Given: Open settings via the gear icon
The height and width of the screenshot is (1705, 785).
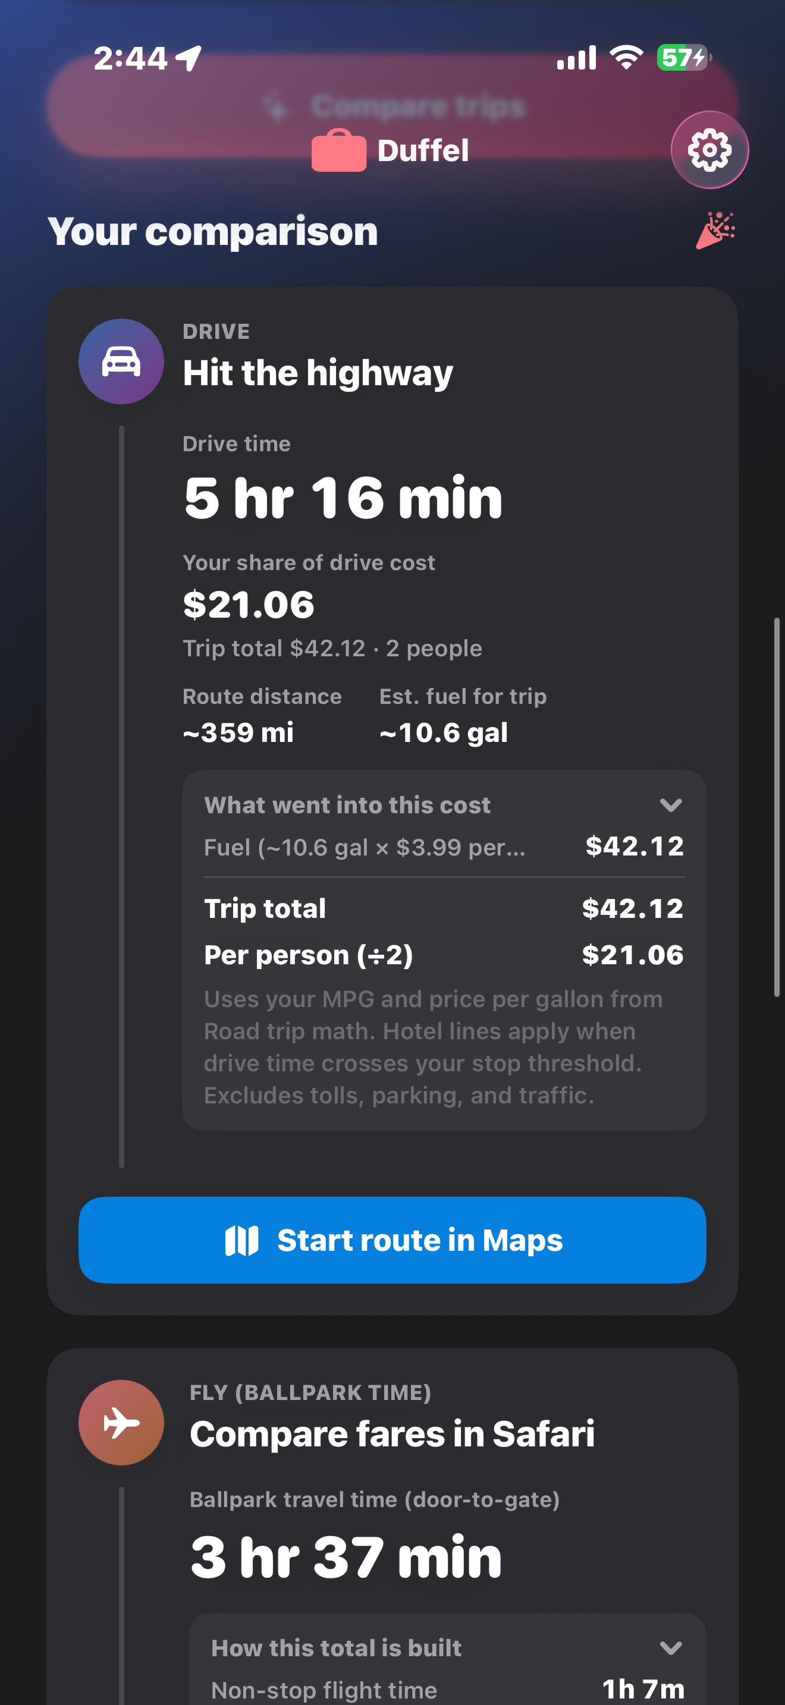Looking at the screenshot, I should pos(709,150).
